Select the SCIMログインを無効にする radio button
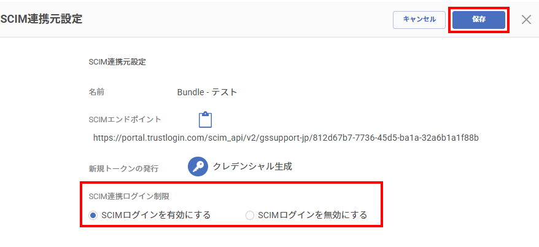 click(250, 215)
